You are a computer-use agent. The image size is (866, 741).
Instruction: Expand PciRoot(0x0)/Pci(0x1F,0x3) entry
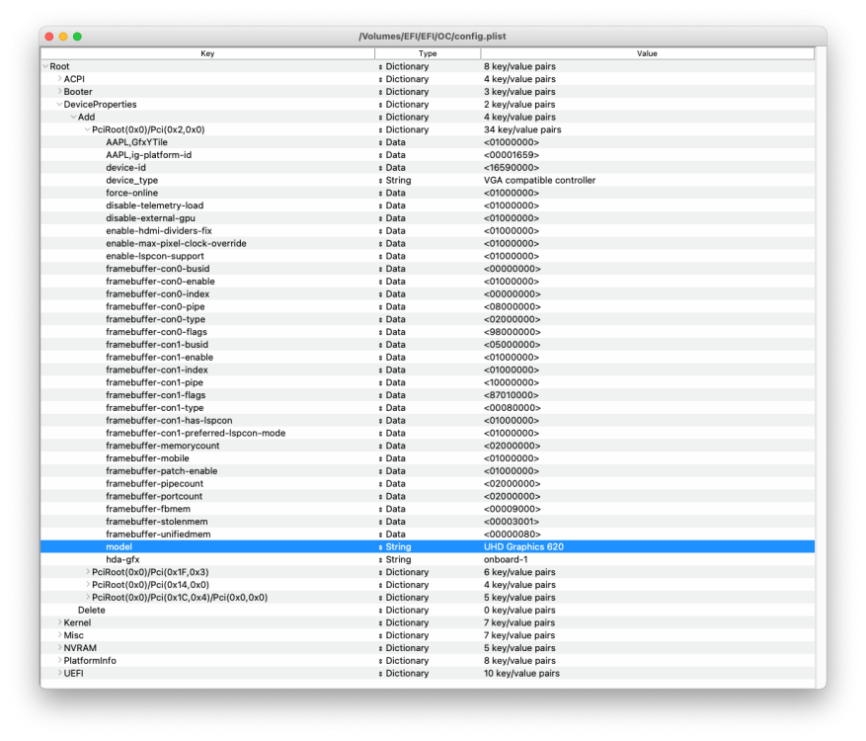pos(88,572)
